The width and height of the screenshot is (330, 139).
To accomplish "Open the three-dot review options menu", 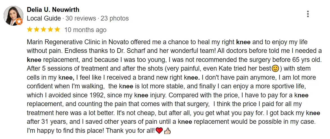I will pos(308,14).
